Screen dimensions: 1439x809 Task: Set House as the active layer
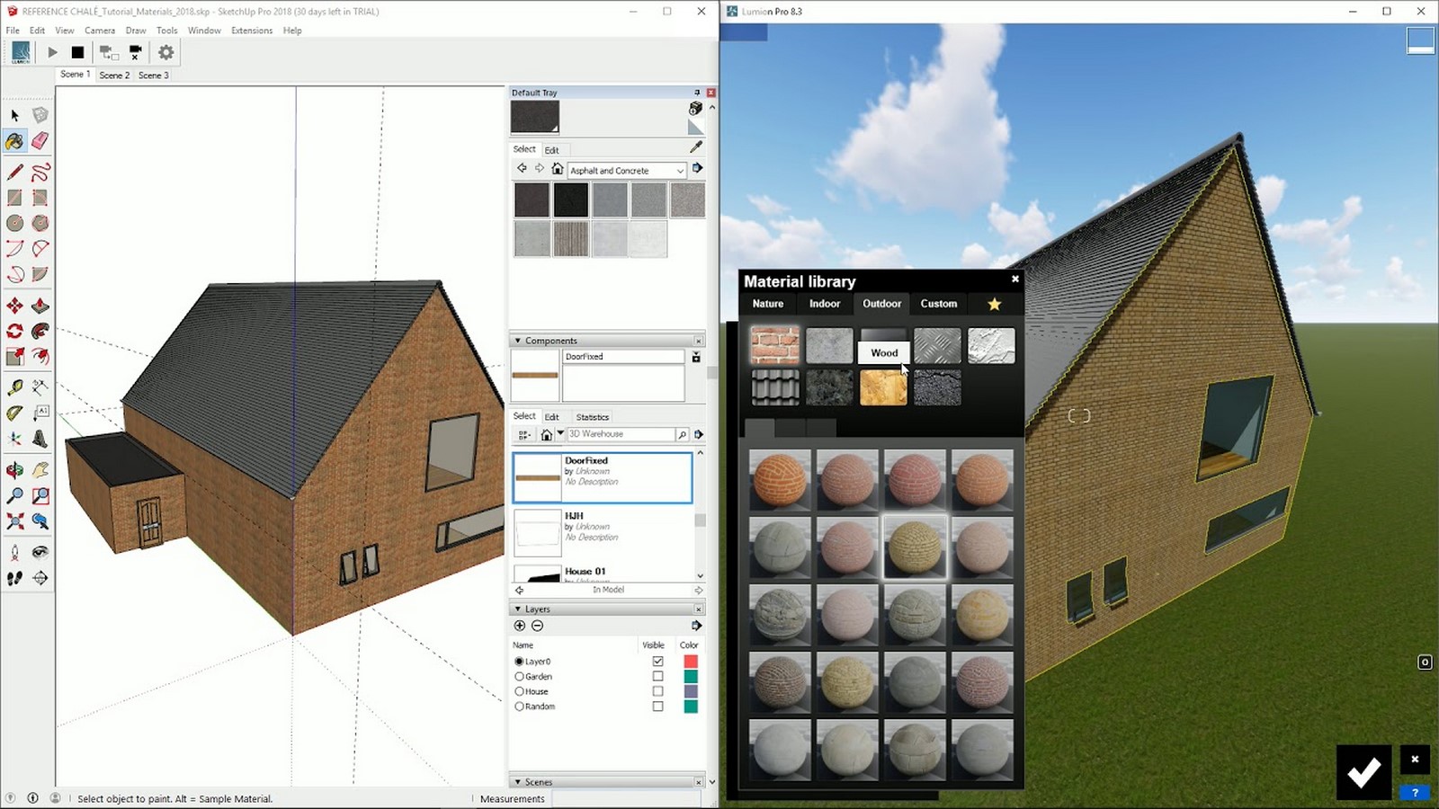[x=519, y=691]
